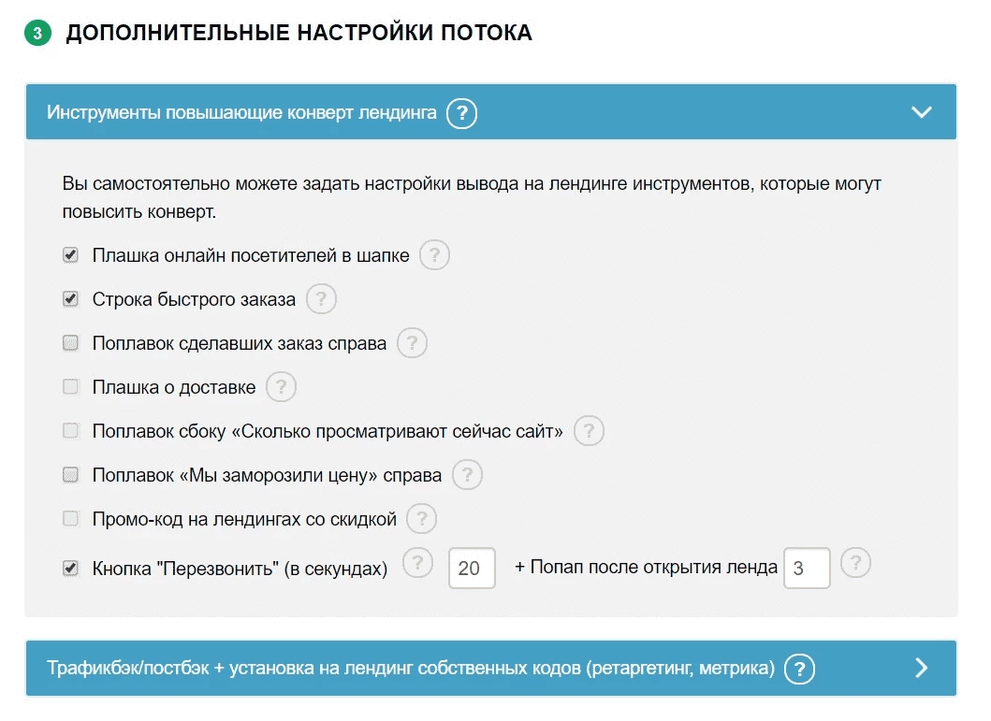Show help for «Поплавок сделавших заказ справа»
Viewport: 991px width, 721px height.
[412, 343]
